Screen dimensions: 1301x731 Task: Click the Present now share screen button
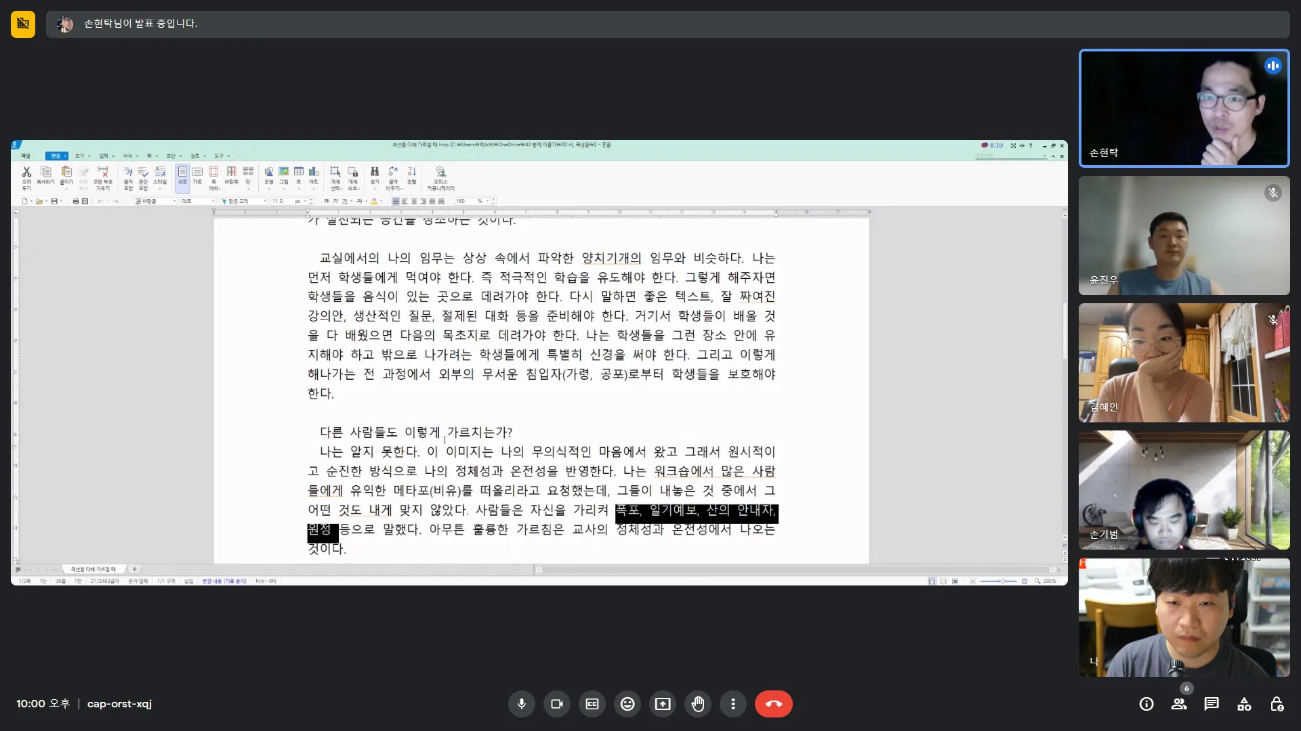click(x=663, y=704)
